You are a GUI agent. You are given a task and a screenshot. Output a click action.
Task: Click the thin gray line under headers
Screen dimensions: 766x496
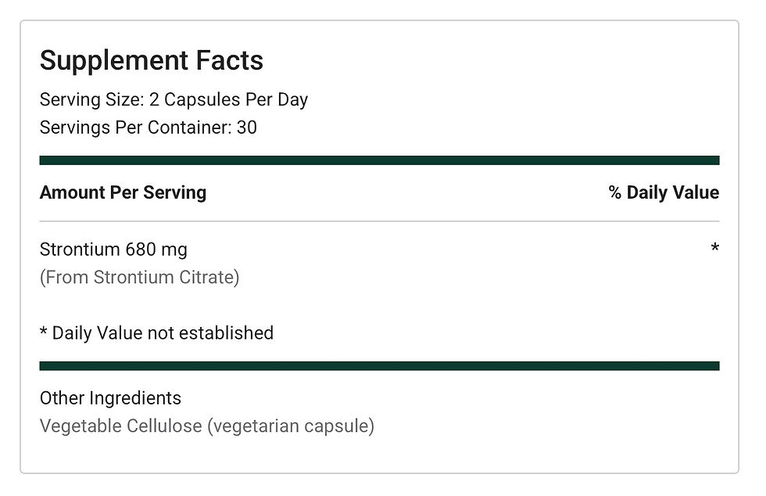(380, 221)
